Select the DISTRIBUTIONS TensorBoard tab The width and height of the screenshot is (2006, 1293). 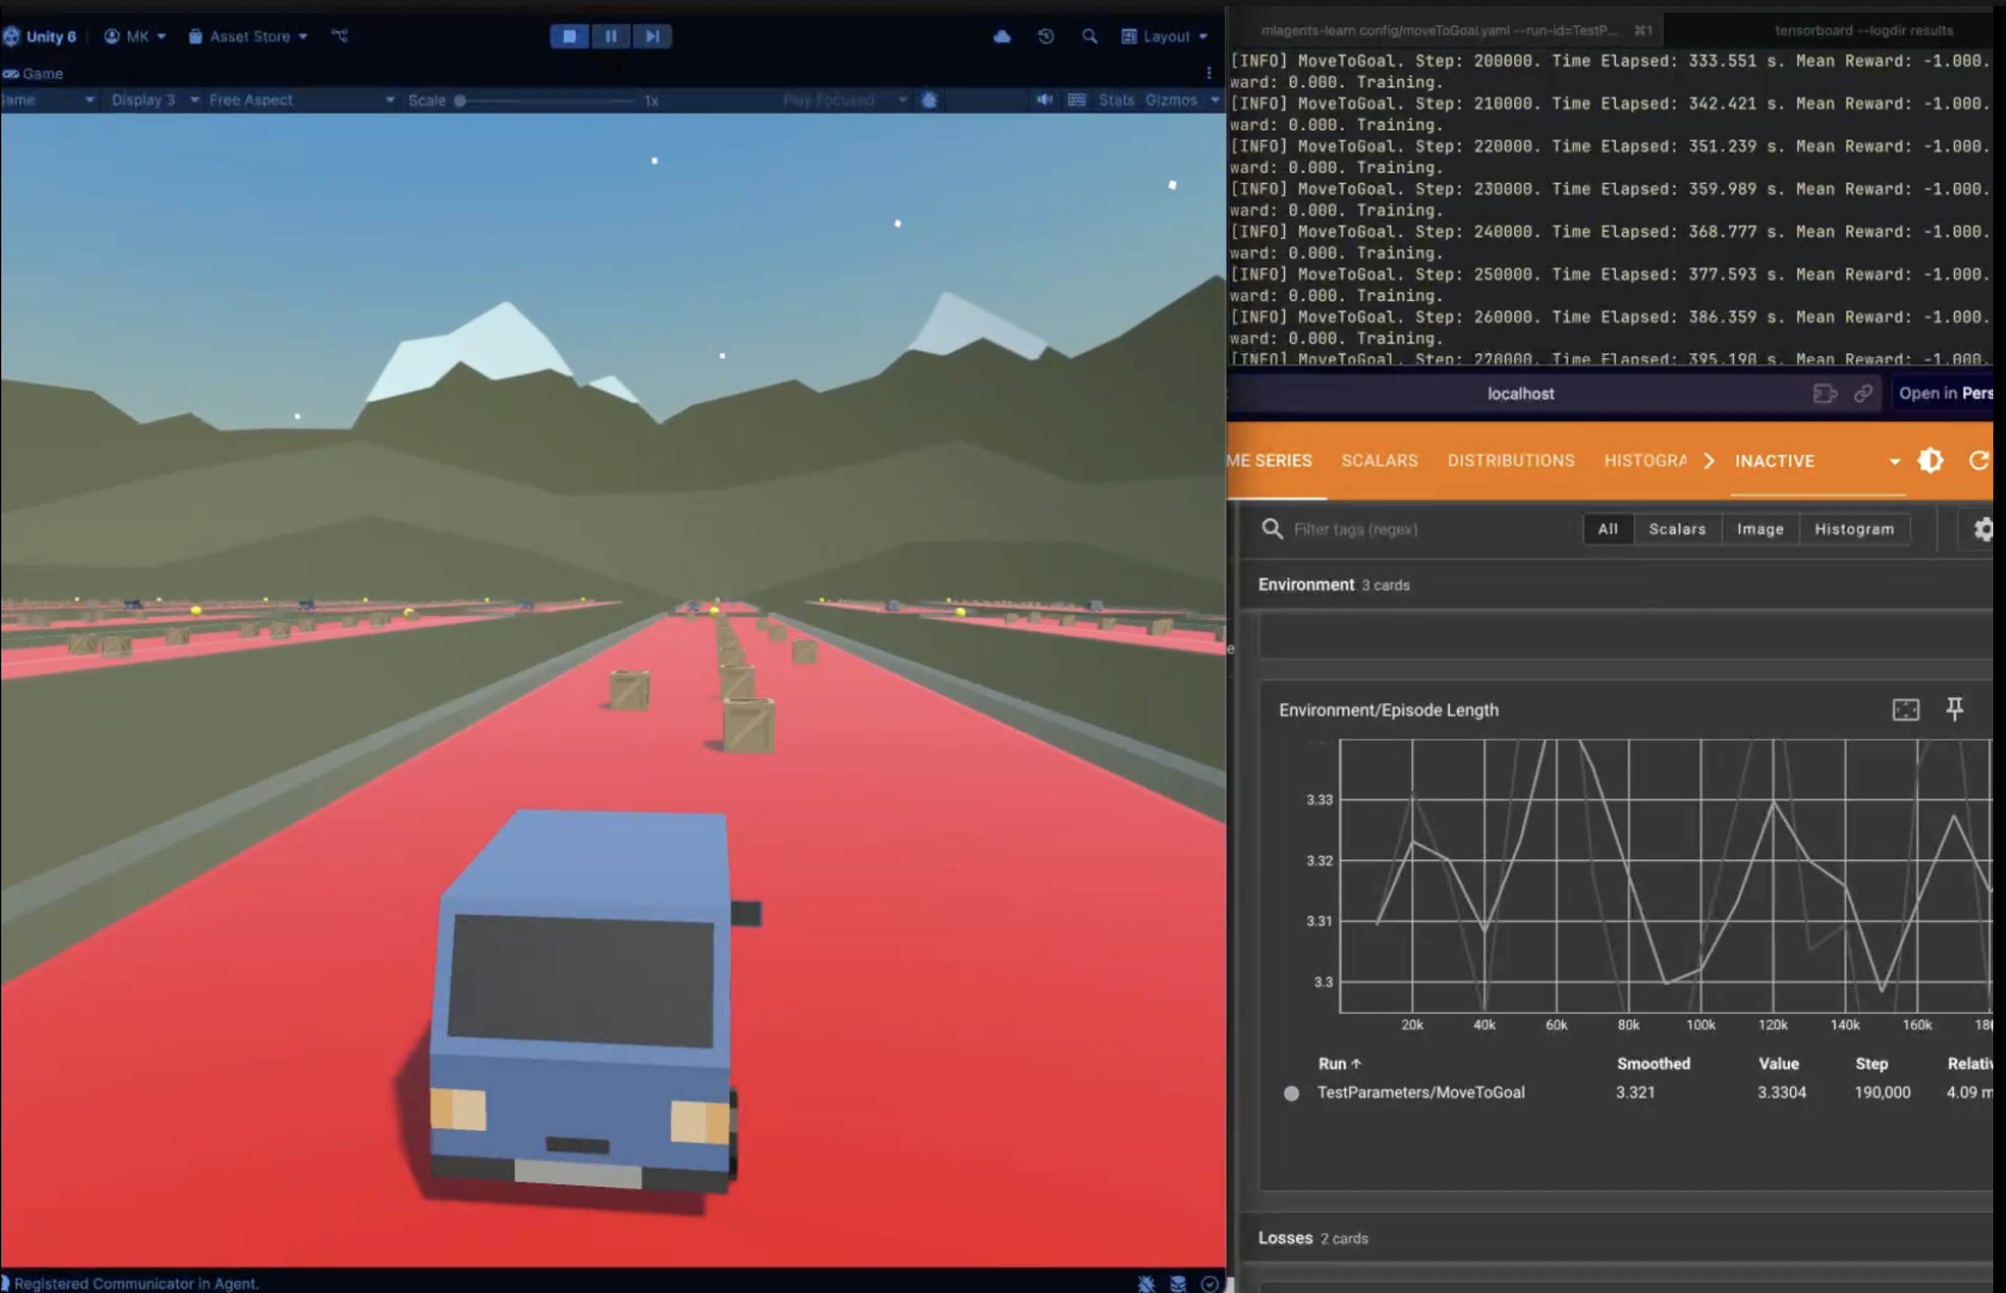(1510, 461)
